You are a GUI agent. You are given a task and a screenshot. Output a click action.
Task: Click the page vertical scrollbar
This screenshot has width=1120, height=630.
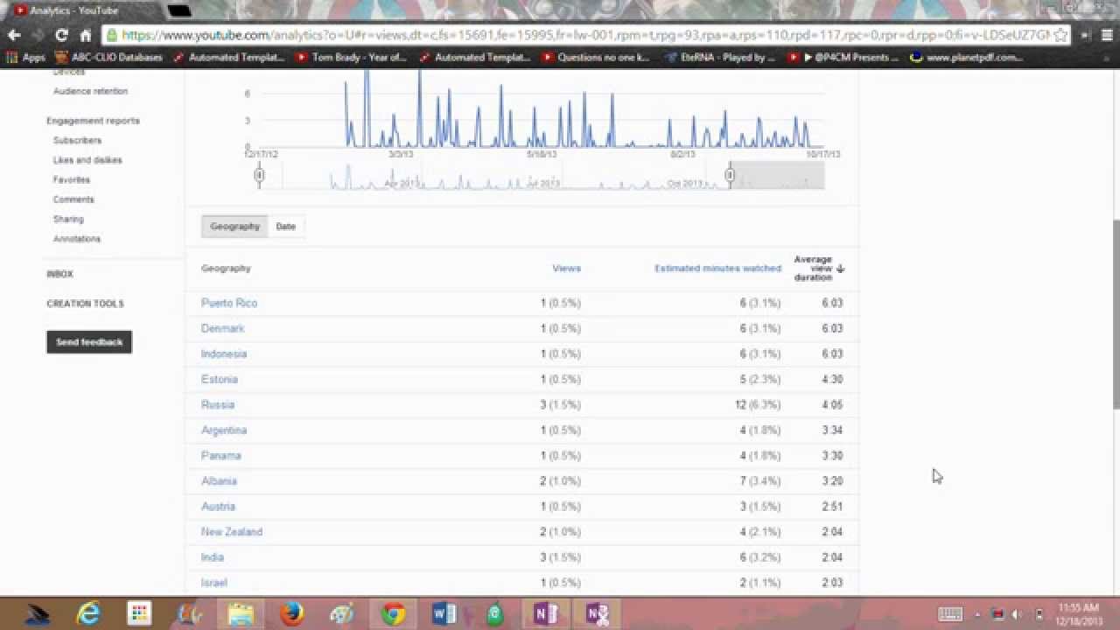tap(1115, 313)
